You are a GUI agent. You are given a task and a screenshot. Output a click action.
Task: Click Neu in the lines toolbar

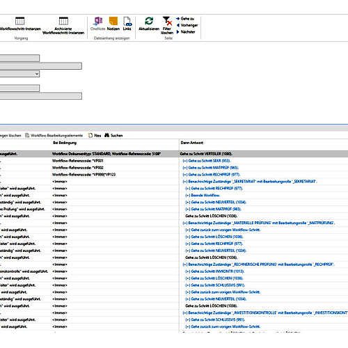95,136
